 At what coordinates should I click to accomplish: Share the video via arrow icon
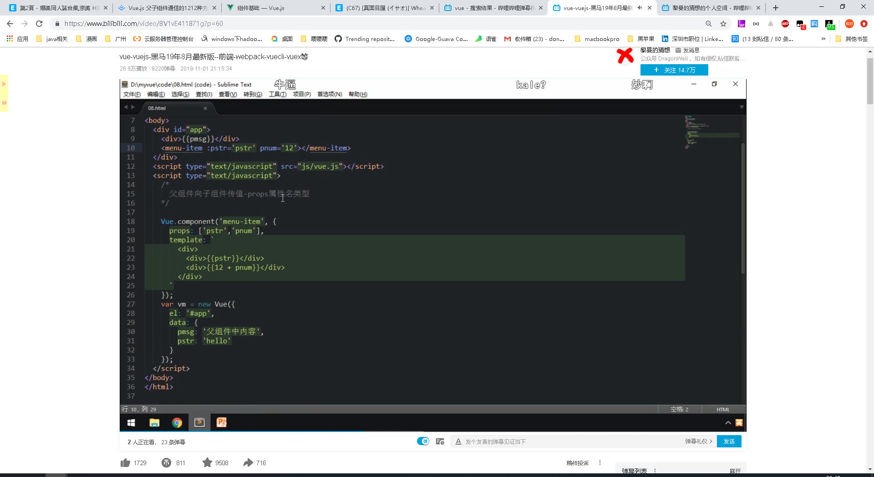248,463
